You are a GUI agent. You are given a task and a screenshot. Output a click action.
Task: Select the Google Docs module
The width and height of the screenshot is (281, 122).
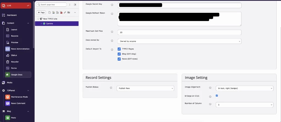point(18,75)
